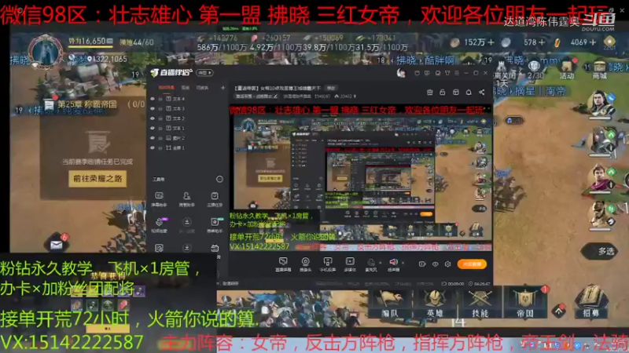Select the 文本 4 source row
This screenshot has height=353, width=629.
188,99
